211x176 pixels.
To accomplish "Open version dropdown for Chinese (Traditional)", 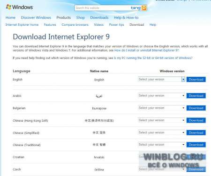I will (162, 145).
